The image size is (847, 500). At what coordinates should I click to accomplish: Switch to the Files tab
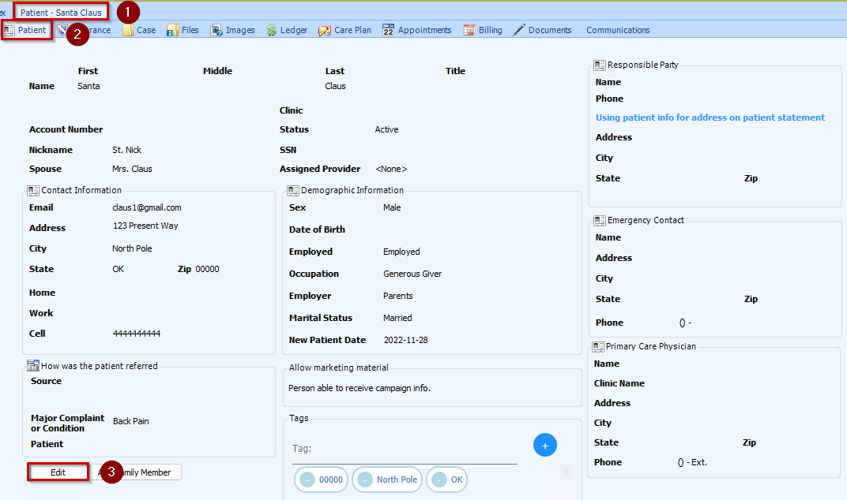[x=183, y=30]
